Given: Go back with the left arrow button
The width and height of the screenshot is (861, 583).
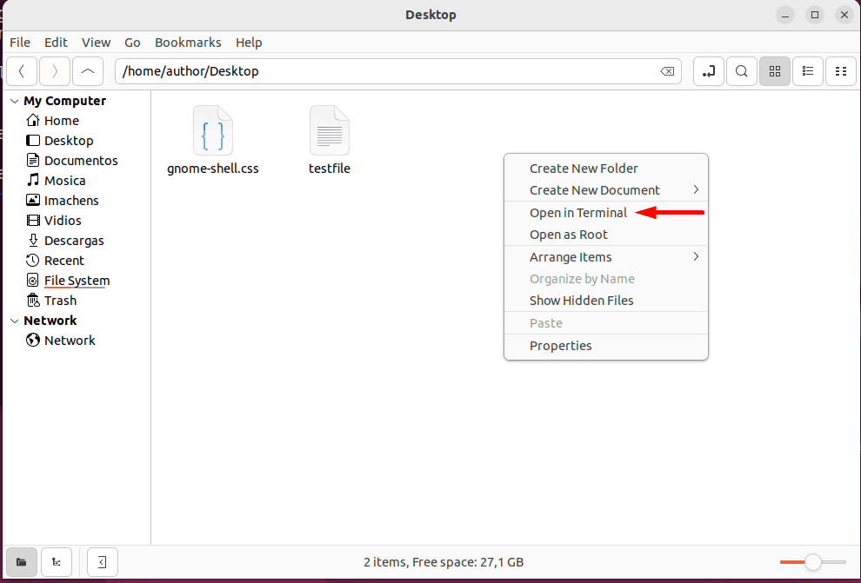Looking at the screenshot, I should click(22, 71).
